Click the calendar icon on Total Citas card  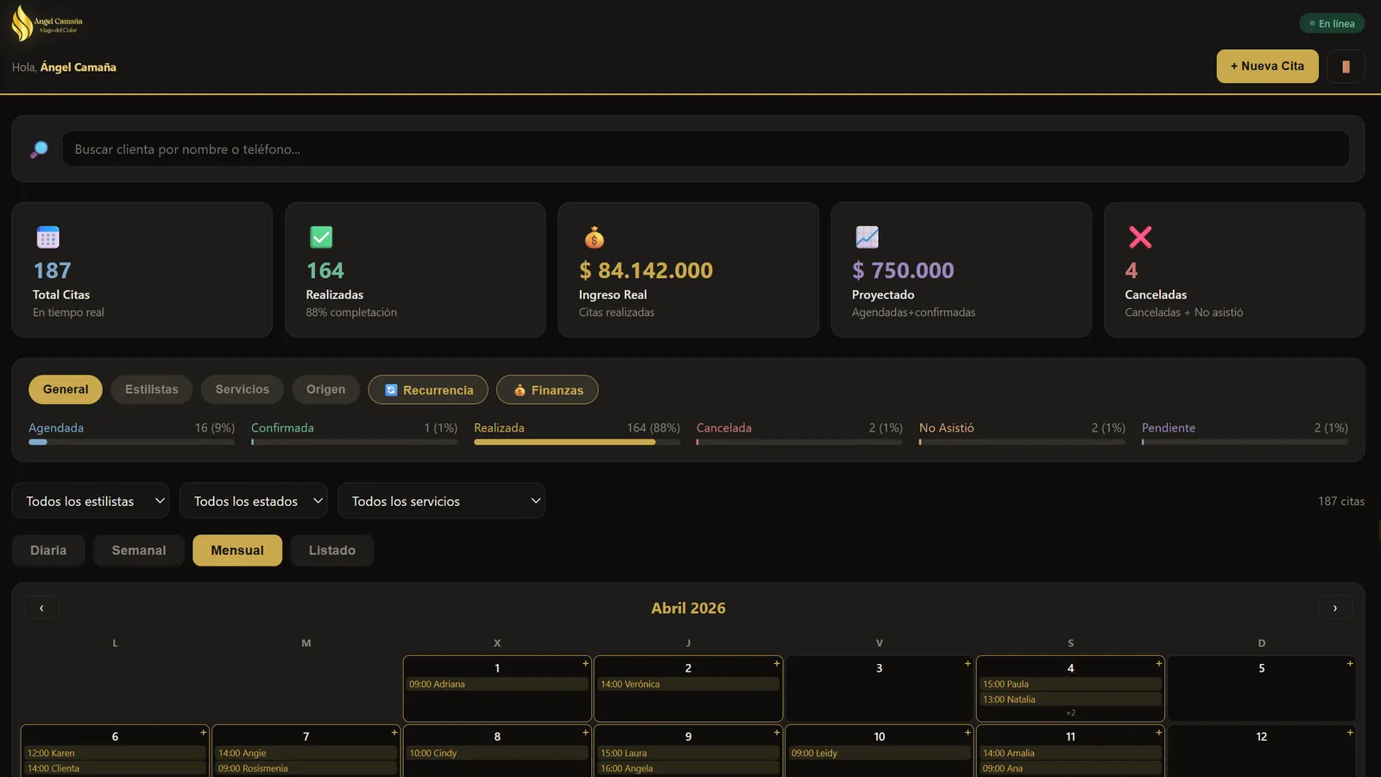pyautogui.click(x=48, y=237)
